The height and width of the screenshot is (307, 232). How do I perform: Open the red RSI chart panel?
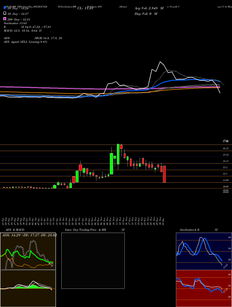(204, 288)
